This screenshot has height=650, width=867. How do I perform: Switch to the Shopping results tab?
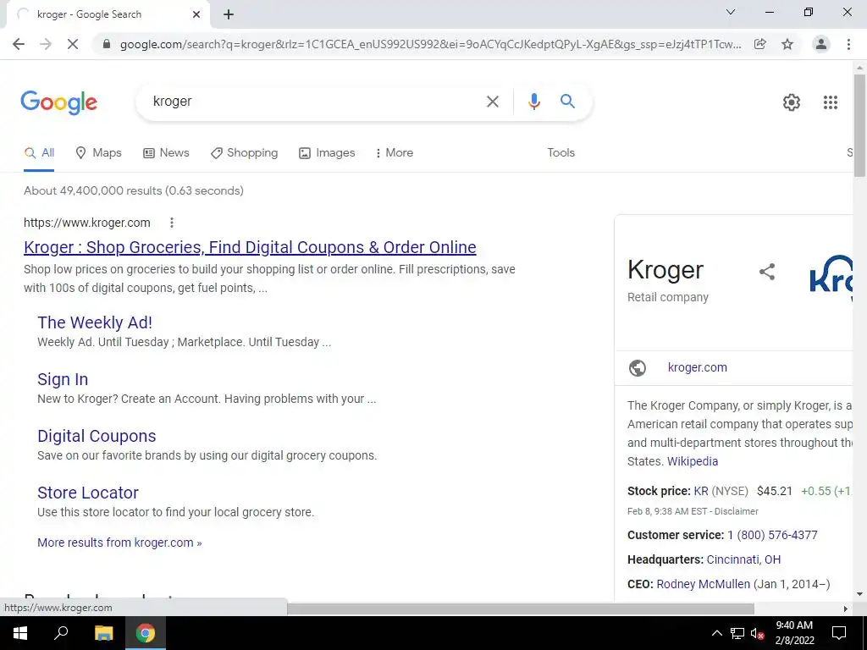[x=245, y=153]
